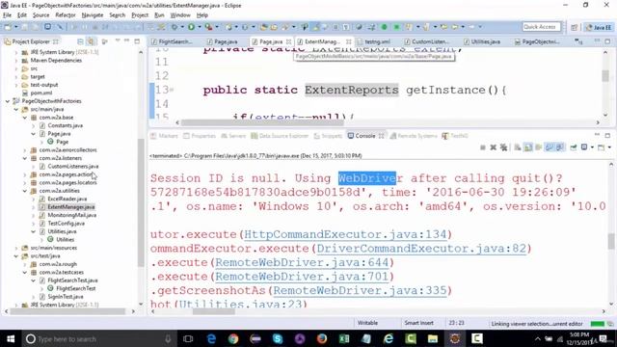
Task: Open the Navigate menu
Action: [x=93, y=15]
